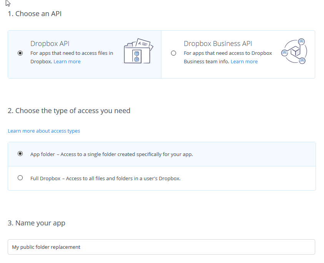
Task: Choose the App folder access radio button
Action: tap(20, 154)
